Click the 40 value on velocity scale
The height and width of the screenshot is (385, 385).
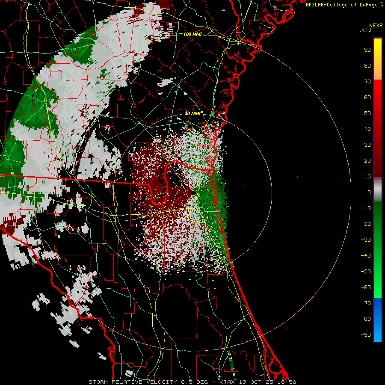click(x=367, y=129)
